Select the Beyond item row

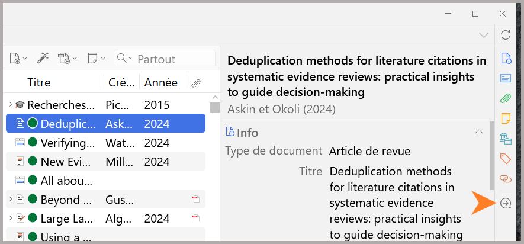click(105, 200)
